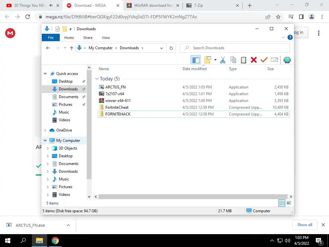Image resolution: width=329 pixels, height=247 pixels.
Task: Go back in Explorer navigation
Action: 48,48
